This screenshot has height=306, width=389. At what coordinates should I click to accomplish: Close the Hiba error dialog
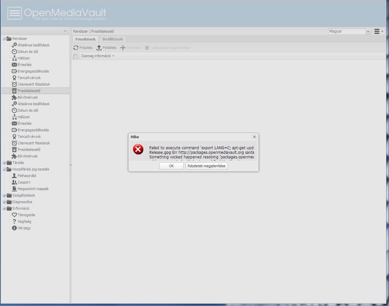[x=254, y=137]
